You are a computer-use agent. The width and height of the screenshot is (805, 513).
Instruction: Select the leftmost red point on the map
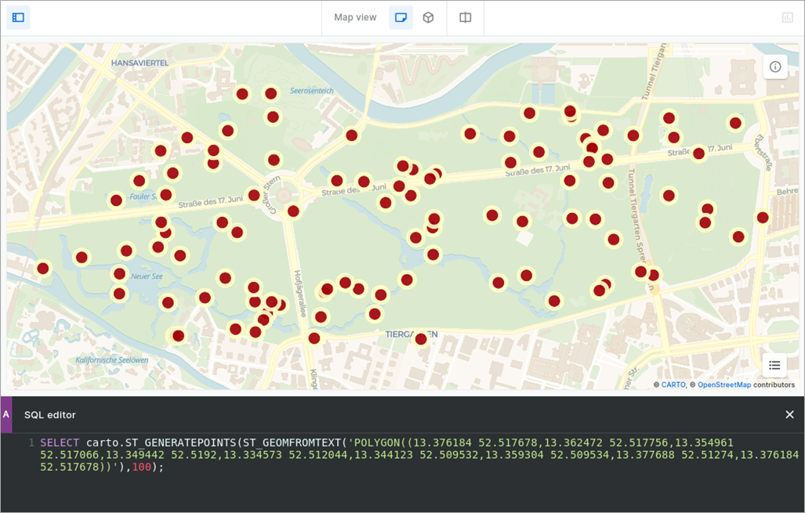[x=43, y=269]
